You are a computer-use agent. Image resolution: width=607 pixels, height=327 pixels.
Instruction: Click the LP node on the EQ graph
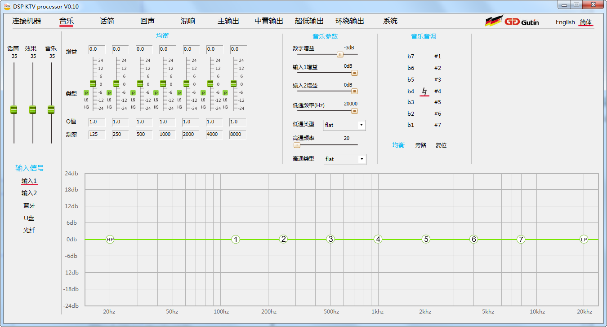click(584, 240)
